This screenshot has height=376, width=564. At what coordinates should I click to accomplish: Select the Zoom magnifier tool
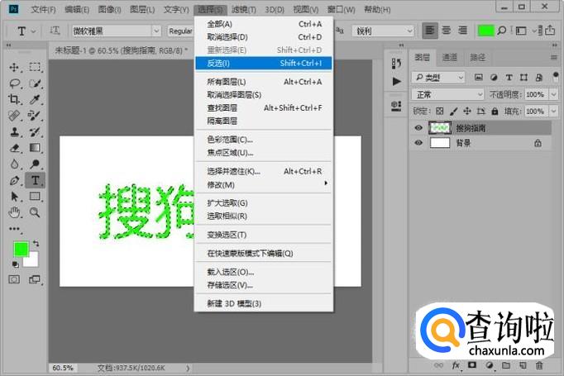click(x=36, y=212)
